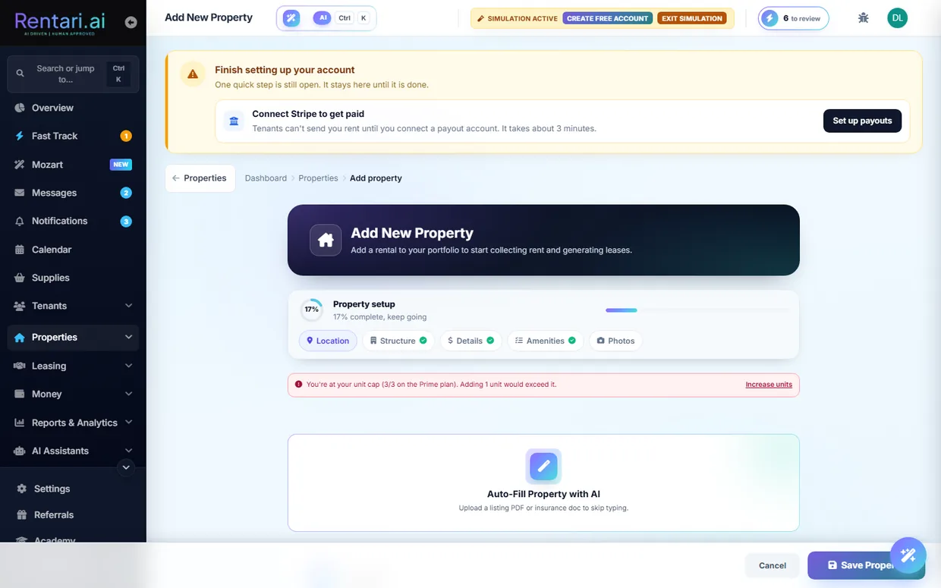Click the Academy item in the sidebar
The width and height of the screenshot is (941, 588).
pos(73,540)
